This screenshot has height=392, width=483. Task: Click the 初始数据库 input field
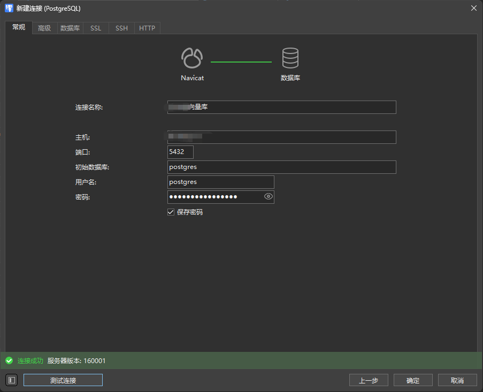click(281, 167)
